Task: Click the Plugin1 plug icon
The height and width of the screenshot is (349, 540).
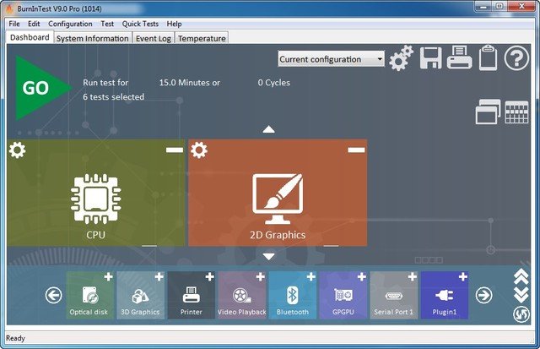Action: [x=445, y=296]
